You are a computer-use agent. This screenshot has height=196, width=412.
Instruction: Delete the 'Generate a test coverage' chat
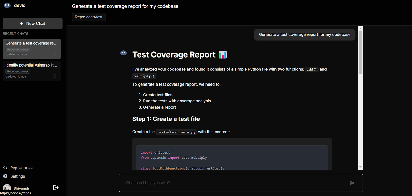coord(54,54)
